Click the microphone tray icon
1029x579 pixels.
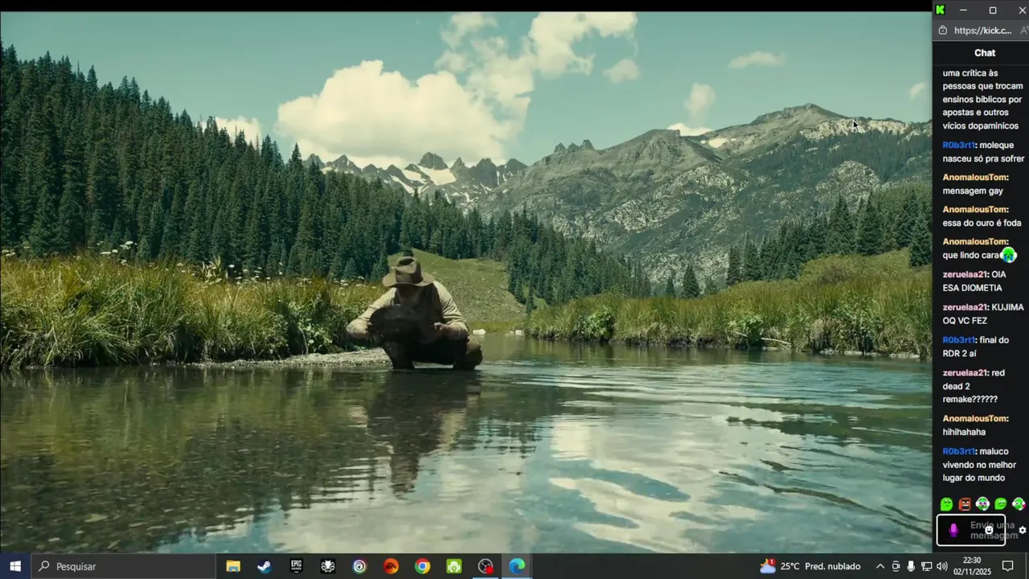911,566
